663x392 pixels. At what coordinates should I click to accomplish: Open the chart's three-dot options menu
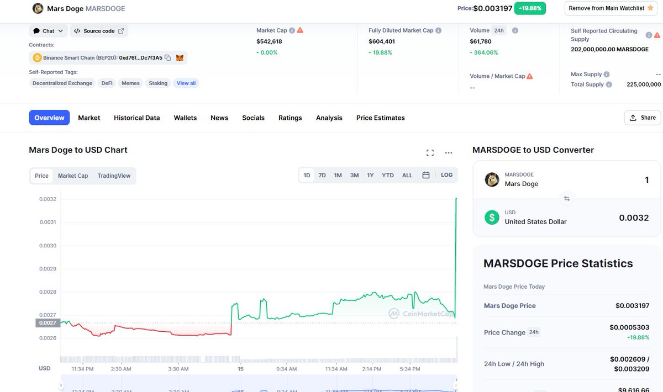click(449, 153)
